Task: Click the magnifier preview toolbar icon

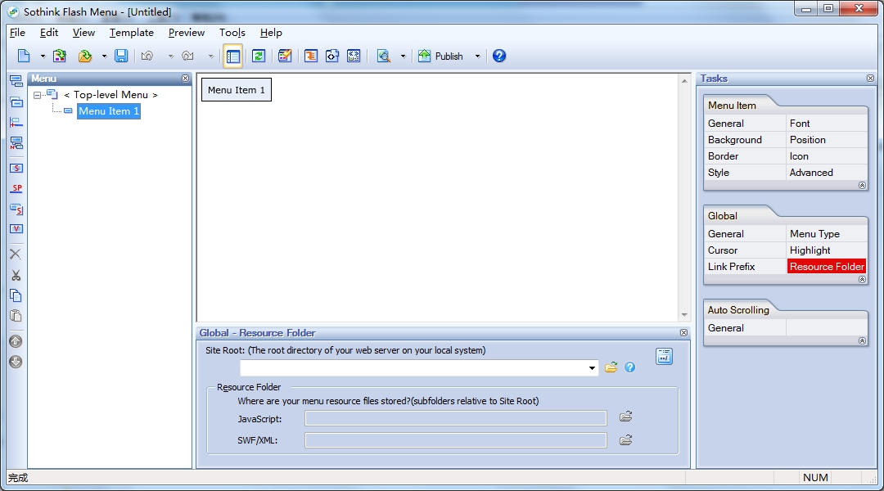Action: pos(384,56)
